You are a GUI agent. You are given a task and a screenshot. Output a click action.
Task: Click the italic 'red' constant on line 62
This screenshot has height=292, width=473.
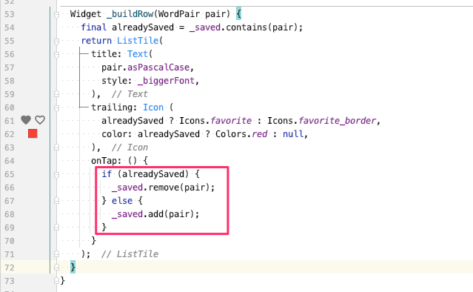259,134
